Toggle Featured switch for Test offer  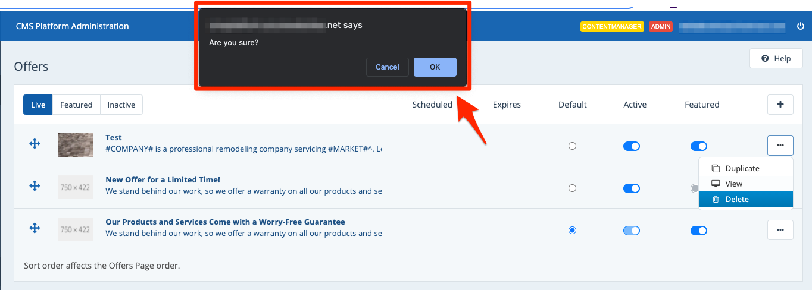click(x=698, y=146)
